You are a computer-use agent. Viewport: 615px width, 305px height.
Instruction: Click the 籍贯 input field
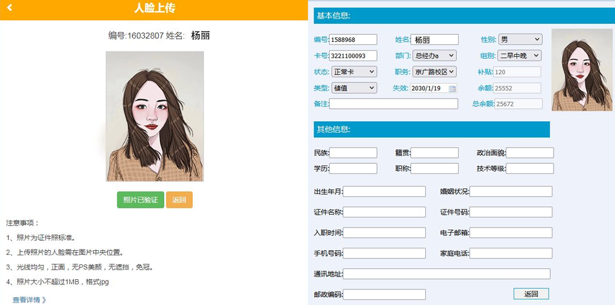coord(434,152)
